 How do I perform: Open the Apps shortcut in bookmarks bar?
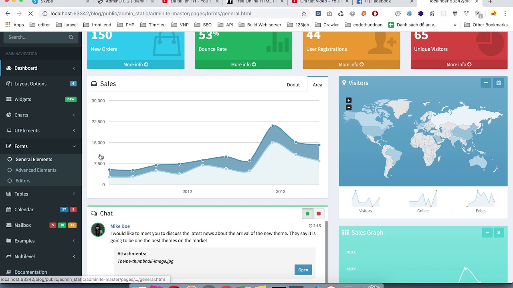pos(14,25)
